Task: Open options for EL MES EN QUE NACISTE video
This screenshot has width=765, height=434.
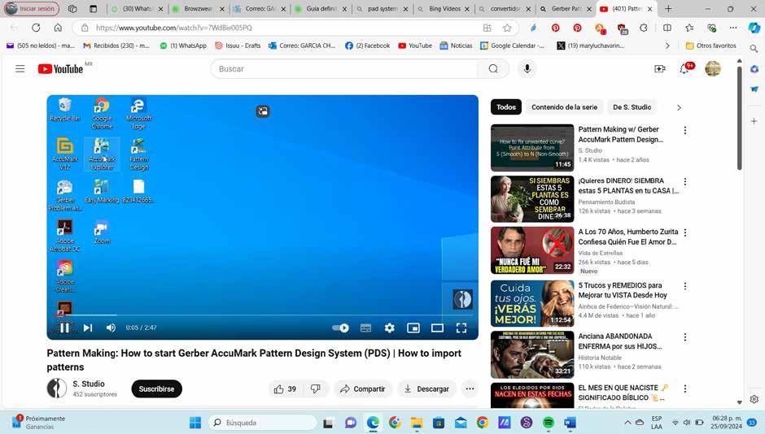Action: point(685,388)
